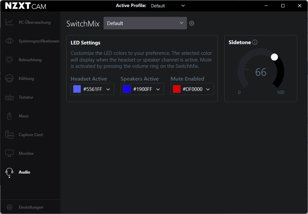The height and width of the screenshot is (214, 308).
Task: Click the Beleuchtung sun icon
Action: point(9,60)
